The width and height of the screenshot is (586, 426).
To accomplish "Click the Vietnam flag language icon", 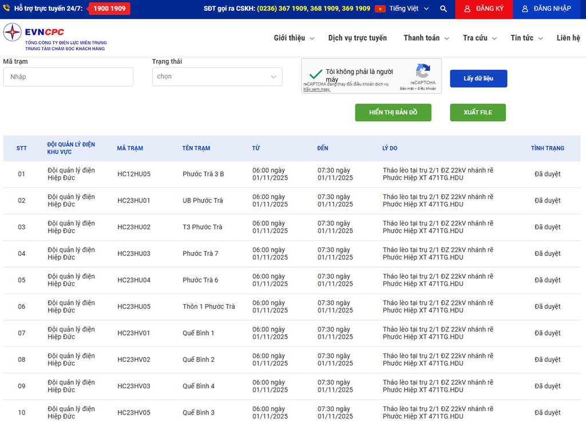I will 380,9.
